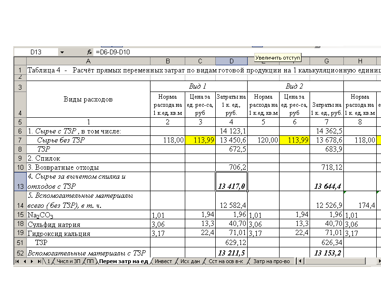Select cell with "13 678,6"
This screenshot has height=286, width=381.
[327, 140]
